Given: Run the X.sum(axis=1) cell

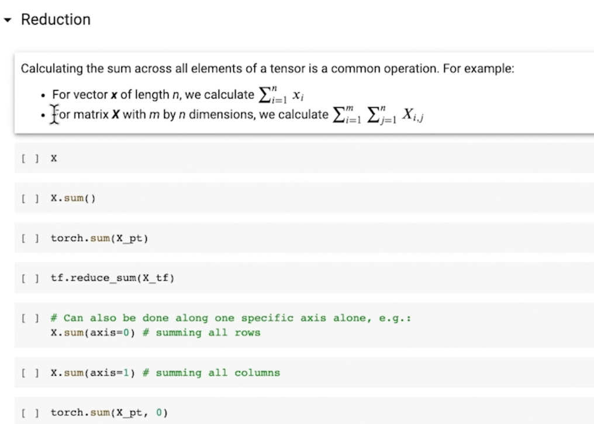Looking at the screenshot, I should point(27,373).
